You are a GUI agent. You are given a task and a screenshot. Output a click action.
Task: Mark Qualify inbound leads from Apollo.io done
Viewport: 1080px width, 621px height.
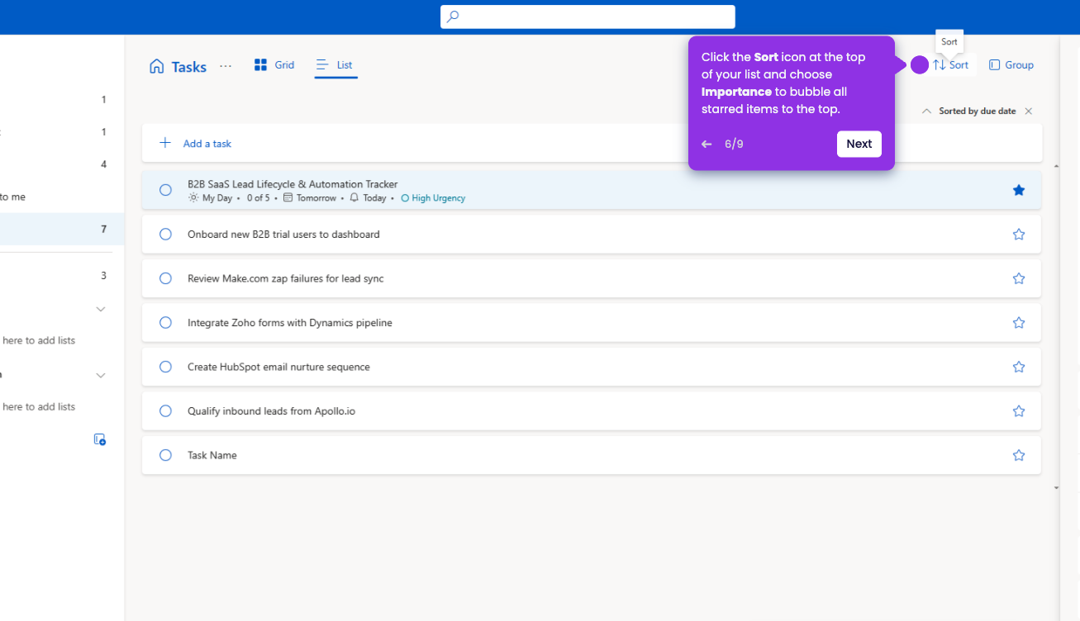coord(165,411)
